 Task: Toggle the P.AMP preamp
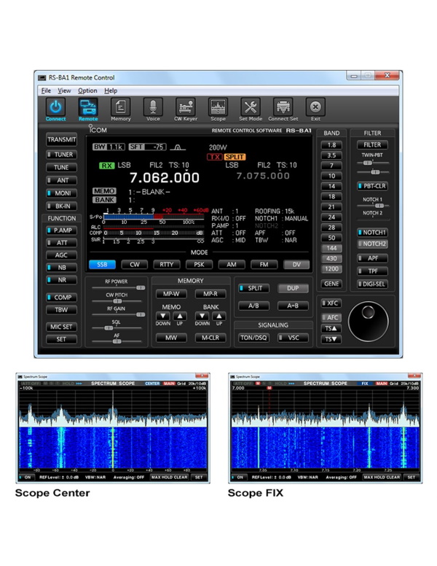61,230
